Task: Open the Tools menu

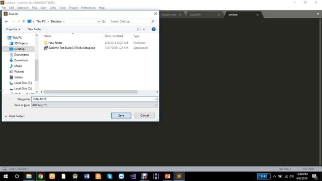Action: [62, 8]
